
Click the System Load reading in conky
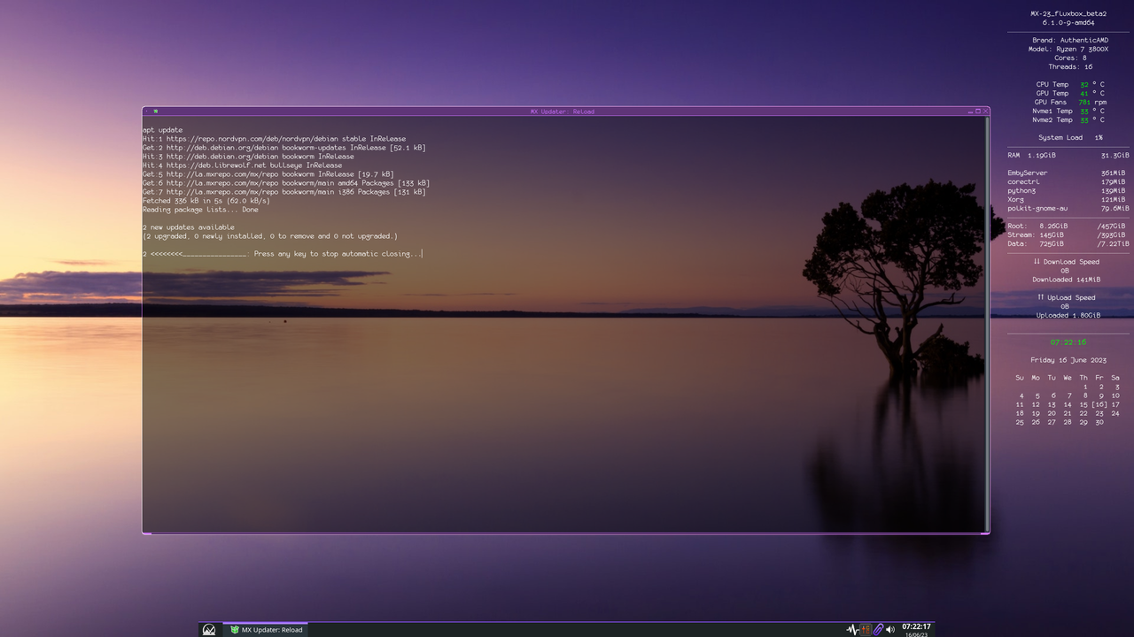click(1070, 138)
